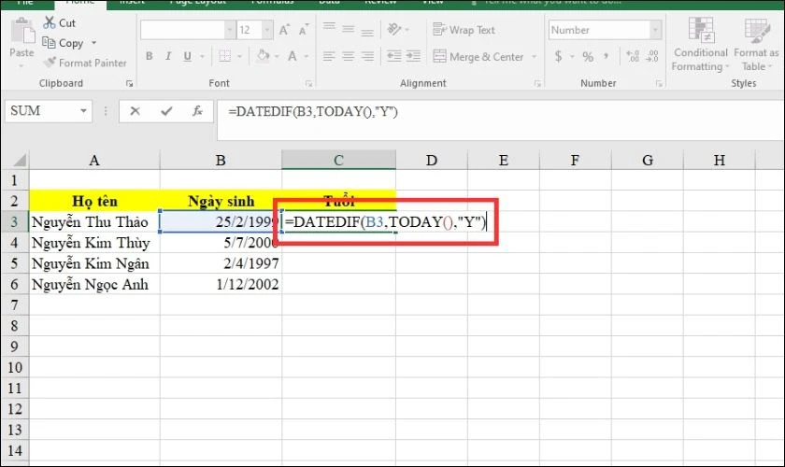Click Select All corner triangle
The image size is (785, 467).
(20, 160)
